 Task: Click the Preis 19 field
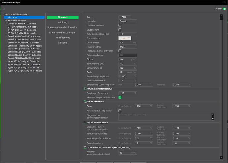pos(128,72)
